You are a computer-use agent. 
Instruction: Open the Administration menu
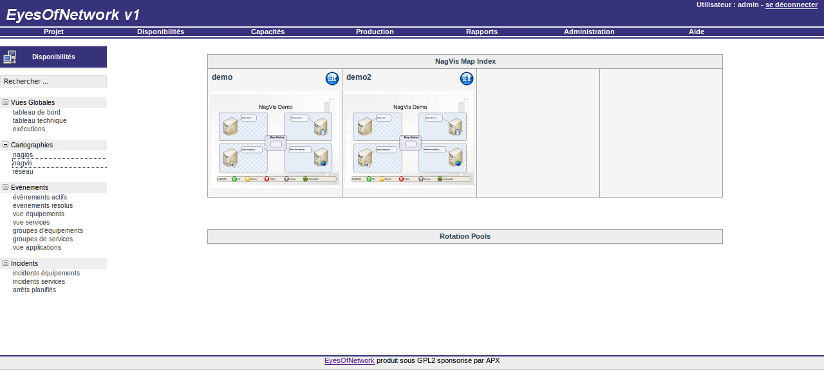click(x=589, y=32)
